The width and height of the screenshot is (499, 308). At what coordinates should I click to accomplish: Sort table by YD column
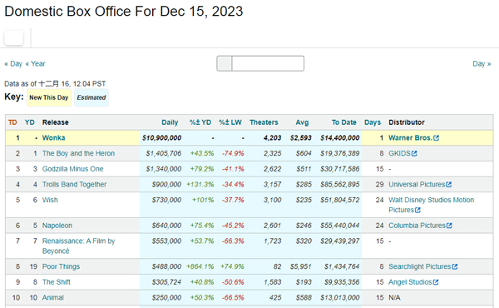[30, 122]
